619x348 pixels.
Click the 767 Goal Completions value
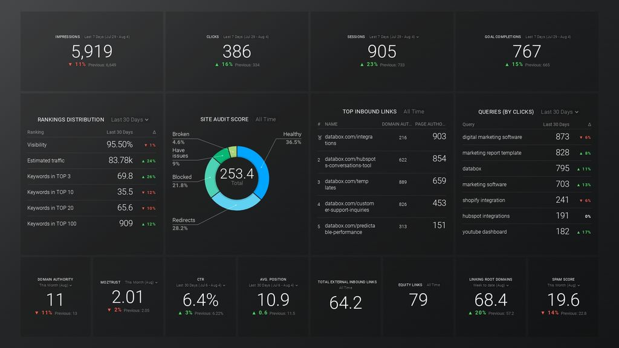[x=527, y=52]
